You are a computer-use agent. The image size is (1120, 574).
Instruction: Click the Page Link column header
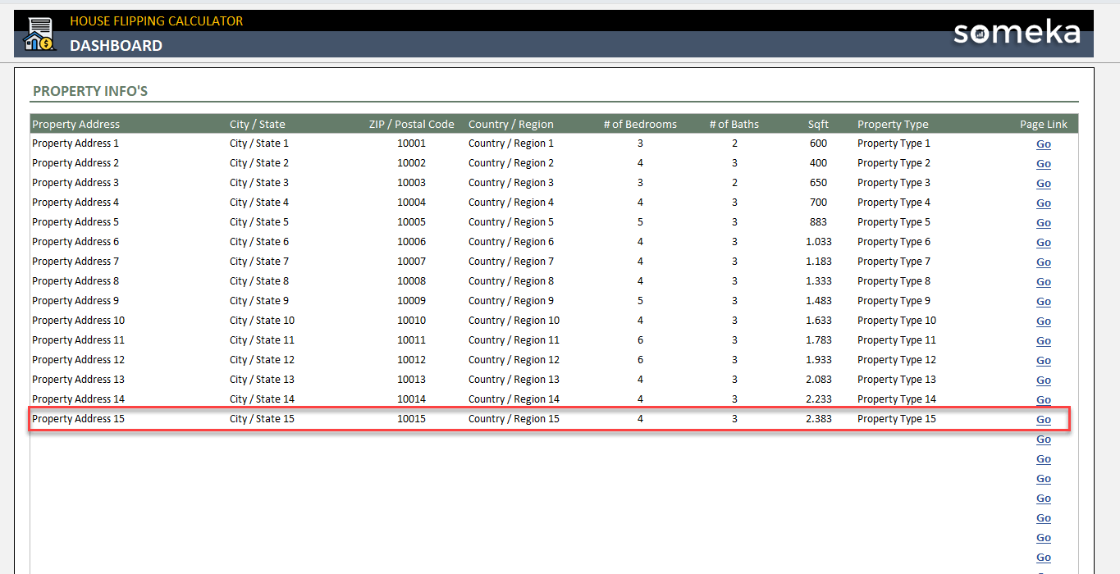coord(1043,125)
